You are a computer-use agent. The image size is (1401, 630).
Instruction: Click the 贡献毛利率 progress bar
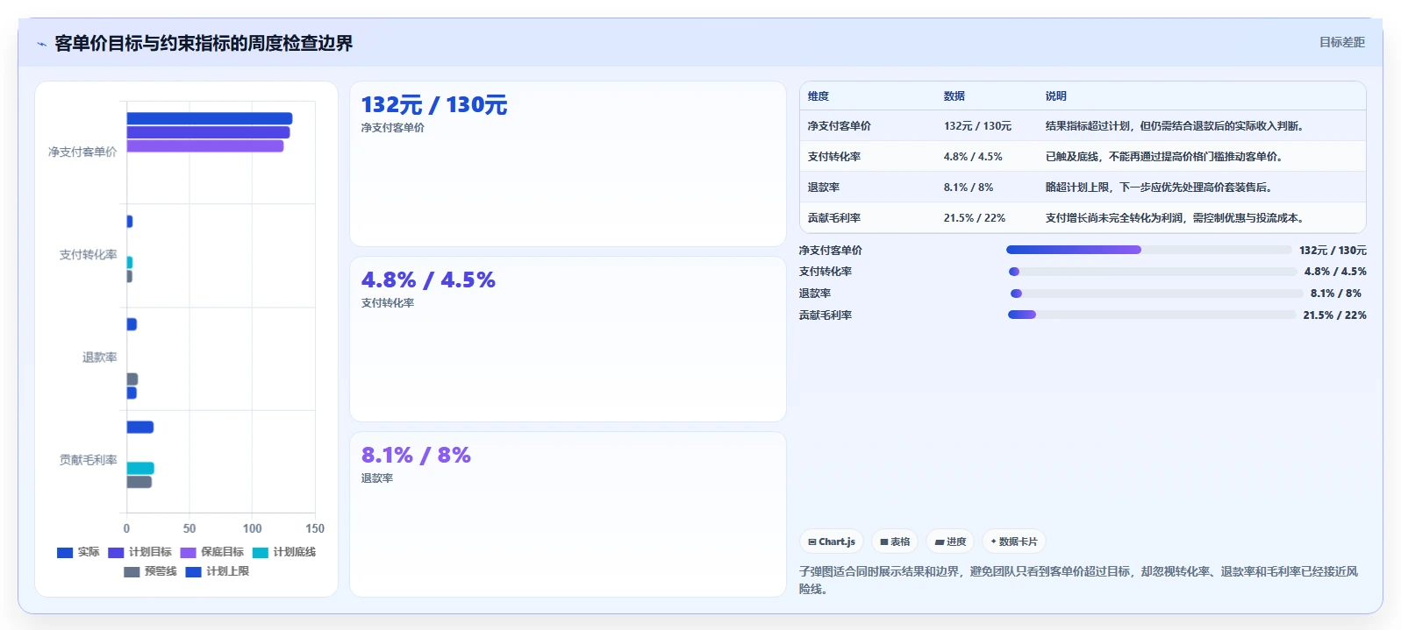point(1151,315)
